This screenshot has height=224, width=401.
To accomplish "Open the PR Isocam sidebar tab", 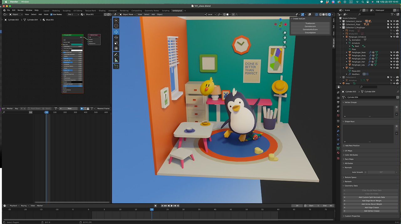I will (x=334, y=42).
